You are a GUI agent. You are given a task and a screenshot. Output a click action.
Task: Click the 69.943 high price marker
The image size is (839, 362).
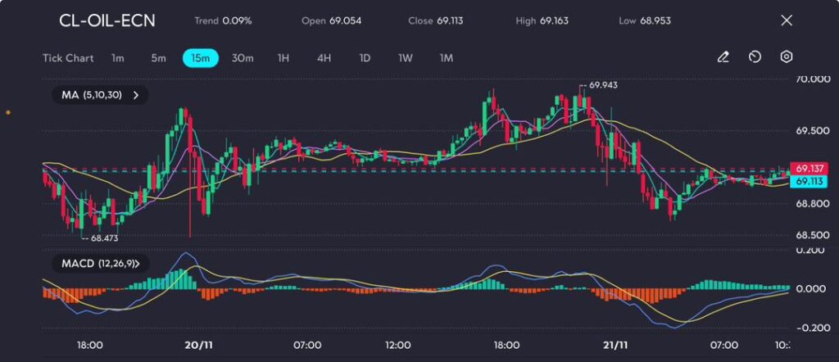[602, 85]
